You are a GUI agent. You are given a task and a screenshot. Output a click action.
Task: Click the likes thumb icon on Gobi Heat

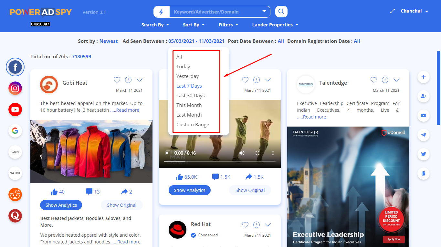[54, 192]
